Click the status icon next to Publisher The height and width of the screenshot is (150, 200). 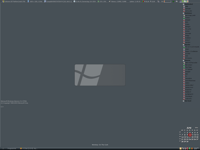pos(184,38)
